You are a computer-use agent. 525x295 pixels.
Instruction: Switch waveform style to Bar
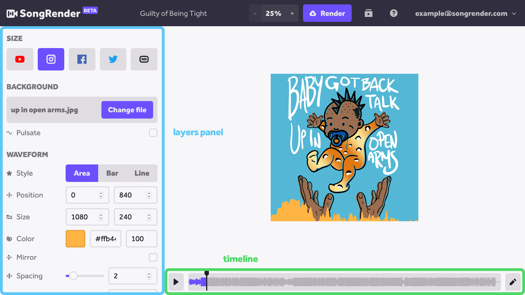(x=112, y=173)
